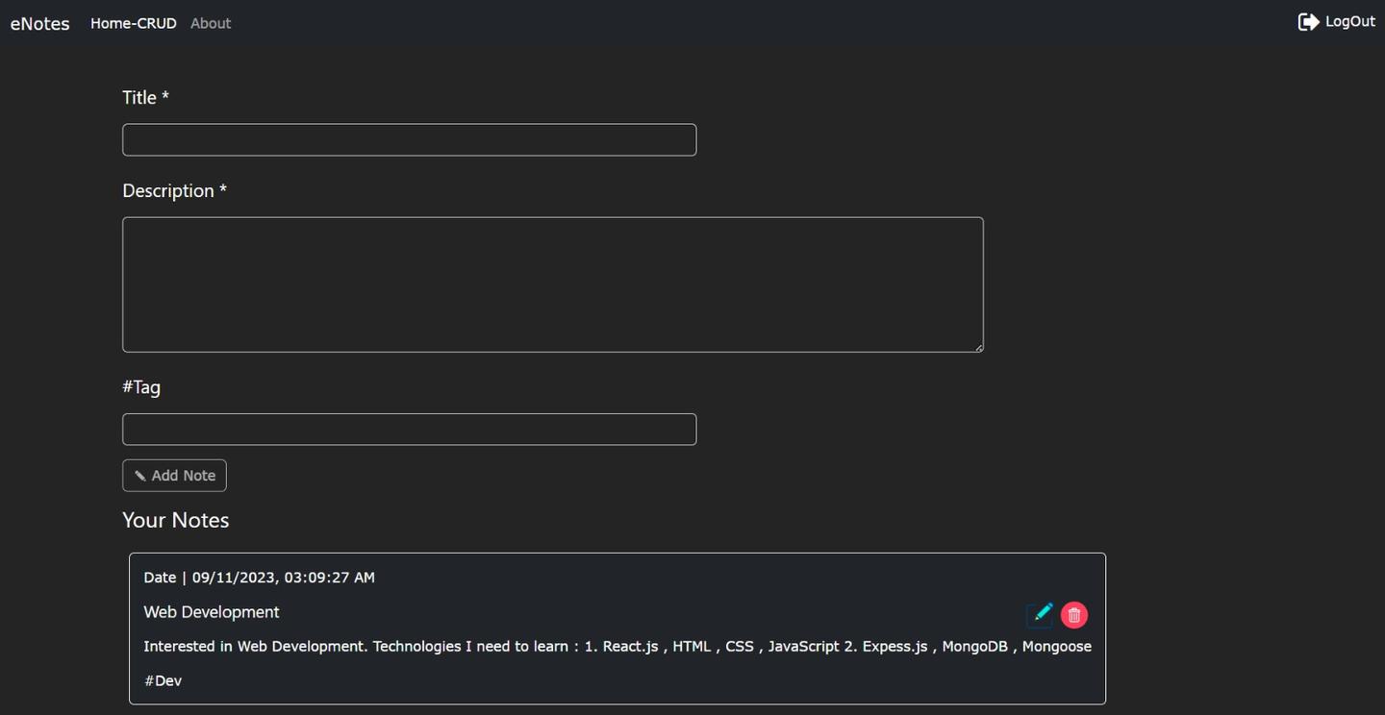Click the "#Dev" tag text
The width and height of the screenshot is (1385, 715).
coord(164,680)
